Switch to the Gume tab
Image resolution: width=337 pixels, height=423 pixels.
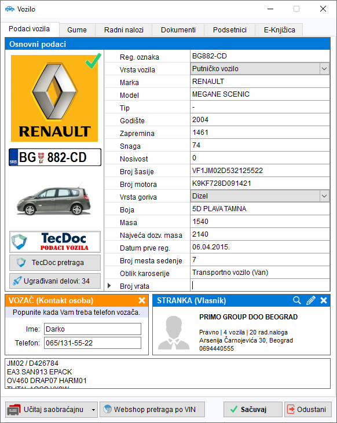77,30
